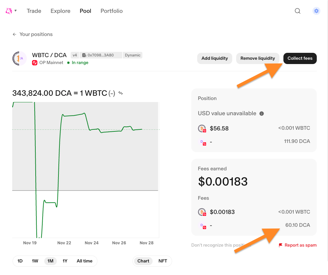Image resolution: width=328 pixels, height=275 pixels.
Task: Open the Report as spam link
Action: pos(300,245)
